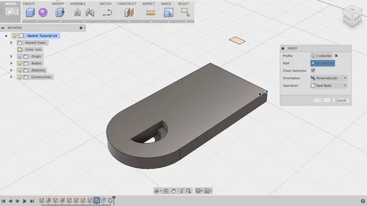Viewport: 367px width, 206px height.
Task: Open the CONSTRUCT menu
Action: pyautogui.click(x=127, y=4)
